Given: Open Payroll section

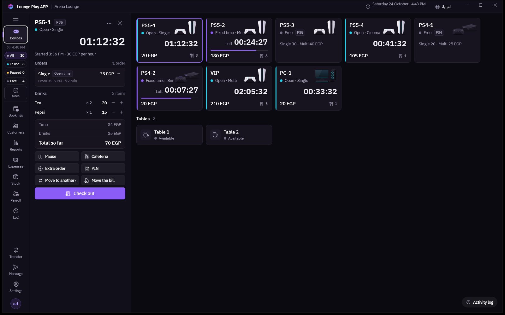Looking at the screenshot, I should click(x=16, y=197).
